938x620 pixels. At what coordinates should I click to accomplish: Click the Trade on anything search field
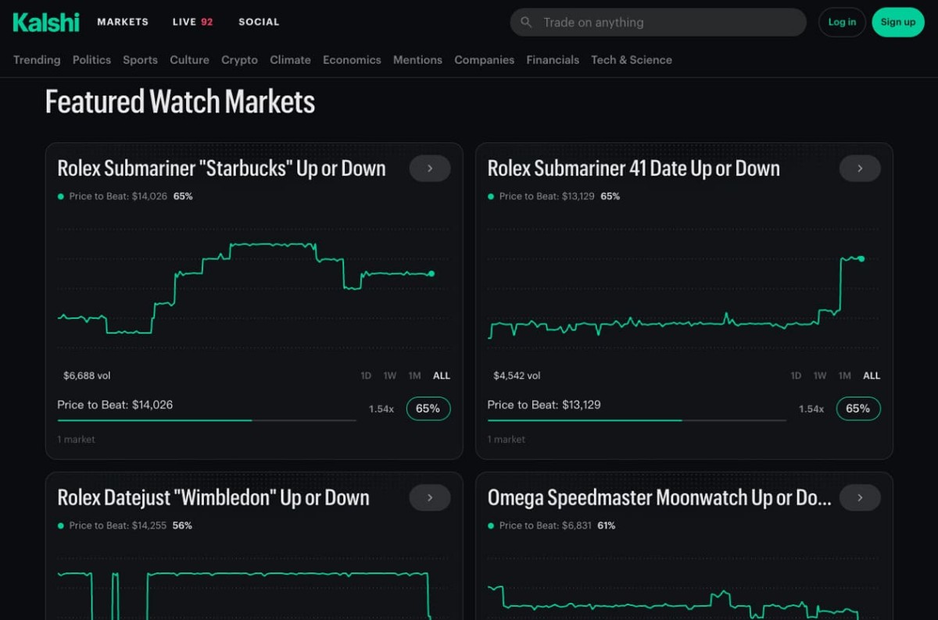click(664, 23)
